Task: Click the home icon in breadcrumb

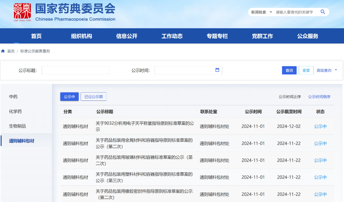Action: pyautogui.click(x=3, y=51)
